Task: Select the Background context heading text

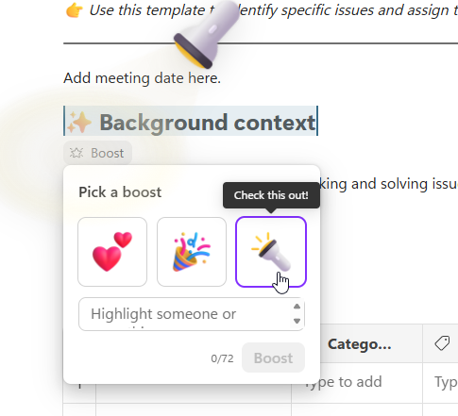Action: click(208, 123)
